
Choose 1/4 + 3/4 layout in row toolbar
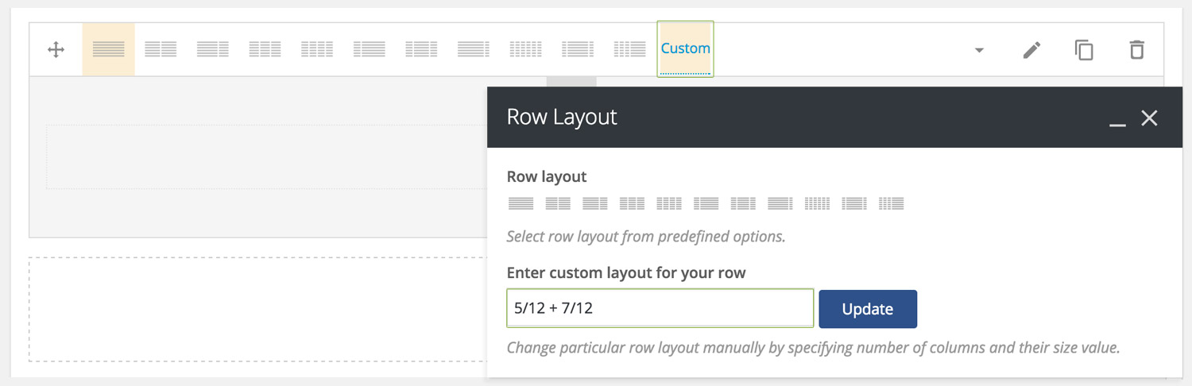pyautogui.click(x=370, y=49)
